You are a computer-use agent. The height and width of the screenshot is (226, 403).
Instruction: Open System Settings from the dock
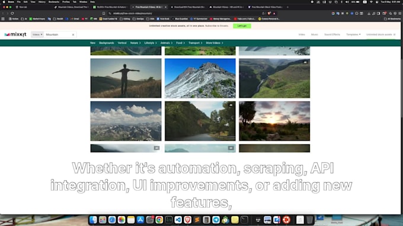[x=150, y=220]
